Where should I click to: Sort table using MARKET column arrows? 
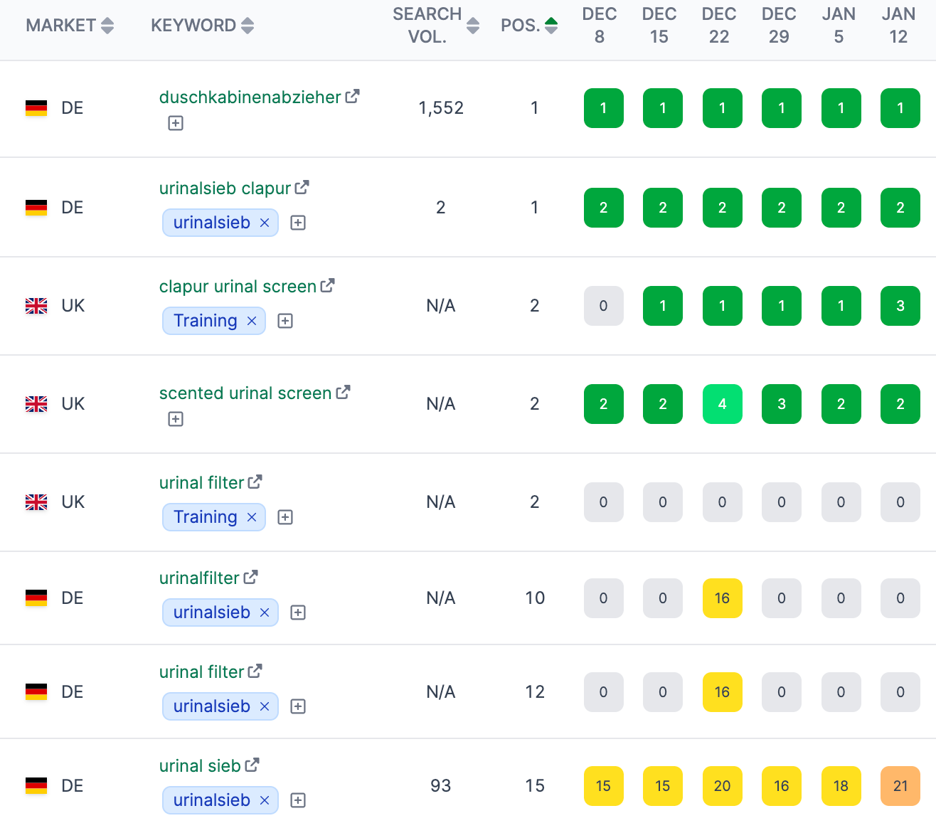point(107,25)
